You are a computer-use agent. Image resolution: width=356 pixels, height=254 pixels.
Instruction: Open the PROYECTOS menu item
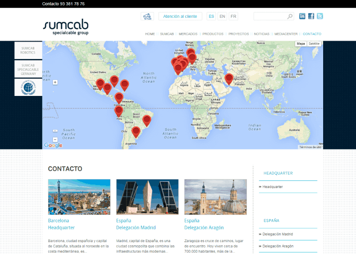coord(239,34)
